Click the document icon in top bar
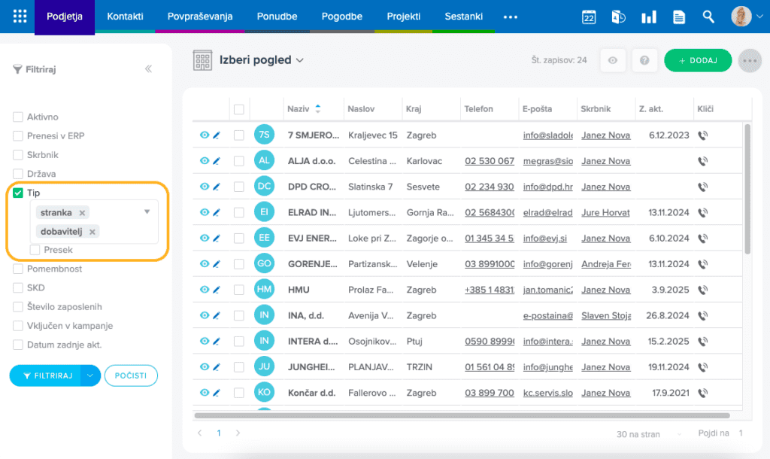 679,17
